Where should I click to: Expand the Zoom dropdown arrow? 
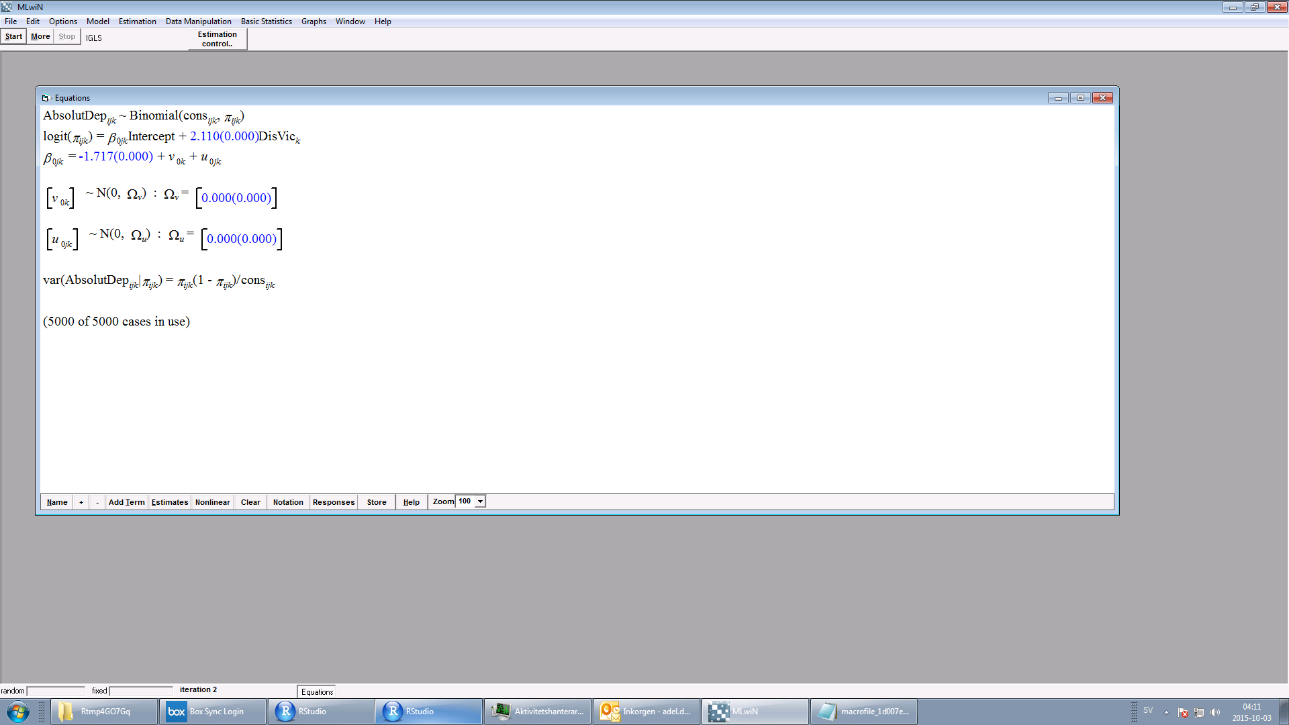click(480, 501)
